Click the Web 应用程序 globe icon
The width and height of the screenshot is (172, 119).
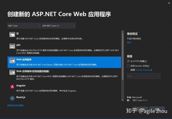(x=12, y=61)
